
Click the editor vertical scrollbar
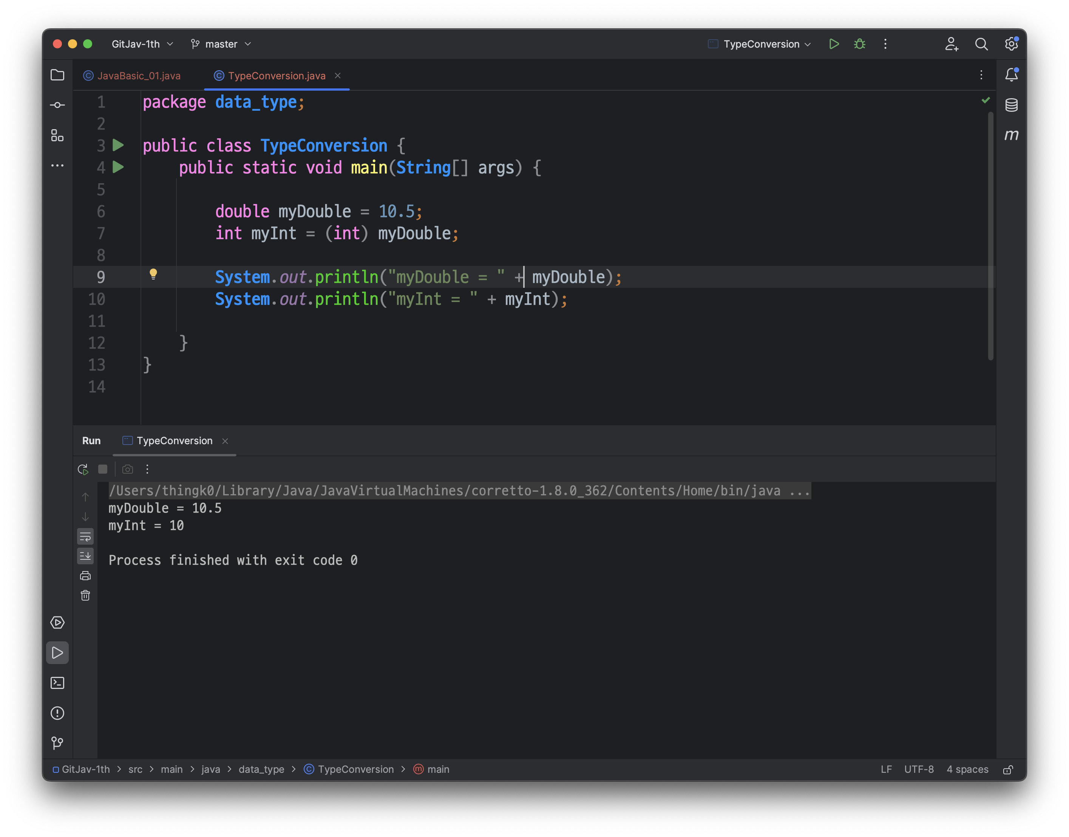(x=990, y=235)
